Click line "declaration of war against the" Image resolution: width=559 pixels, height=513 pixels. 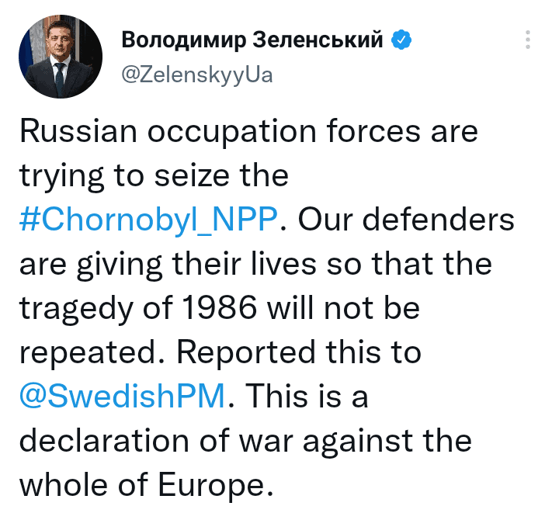[246, 441]
